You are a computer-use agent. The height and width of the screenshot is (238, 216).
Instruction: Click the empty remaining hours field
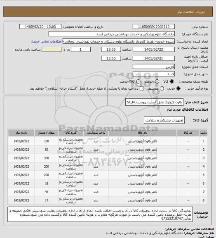(x=52, y=50)
